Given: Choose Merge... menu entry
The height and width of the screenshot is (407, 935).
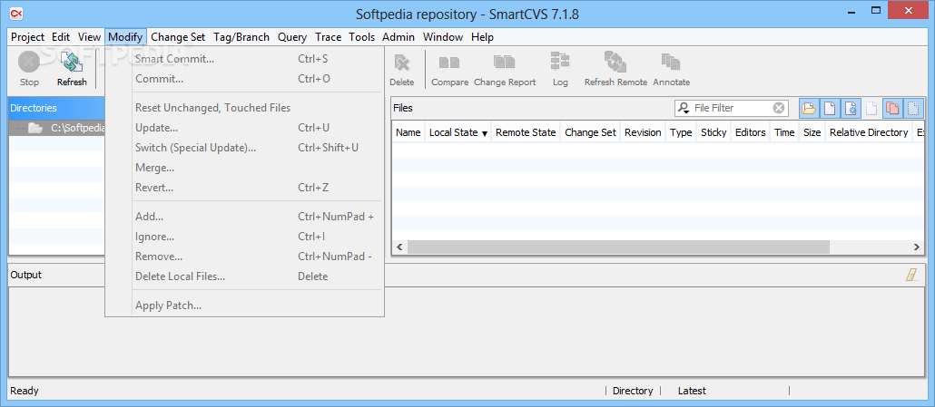Looking at the screenshot, I should (244, 168).
